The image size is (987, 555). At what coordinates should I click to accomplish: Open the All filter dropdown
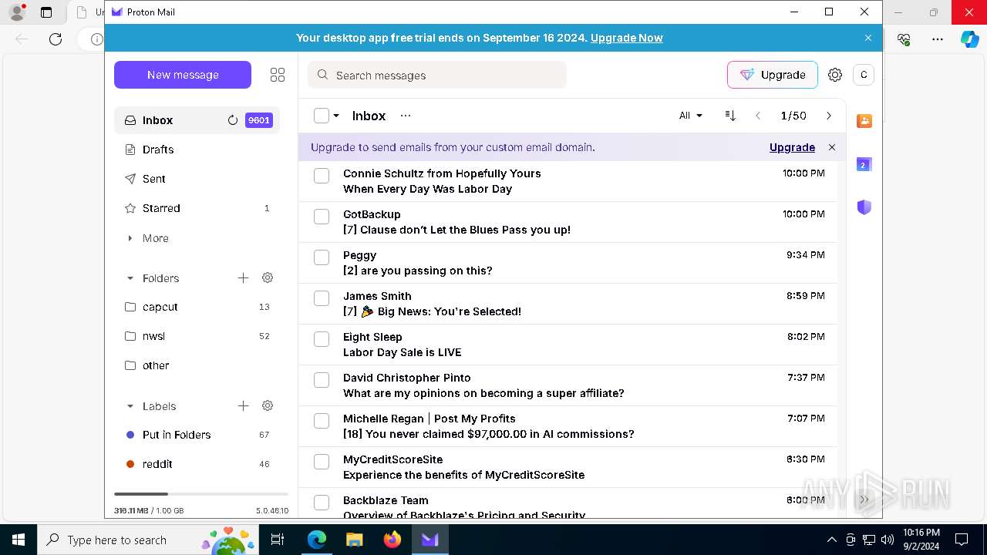pos(691,116)
